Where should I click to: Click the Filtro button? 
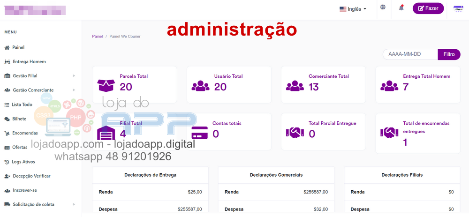tap(449, 54)
